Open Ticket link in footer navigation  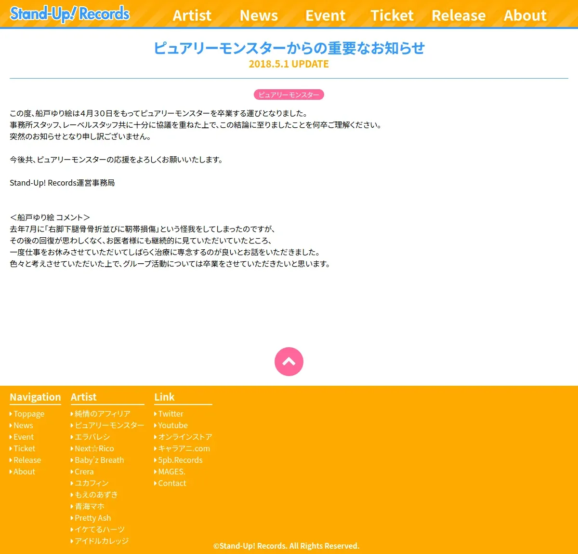[23, 448]
